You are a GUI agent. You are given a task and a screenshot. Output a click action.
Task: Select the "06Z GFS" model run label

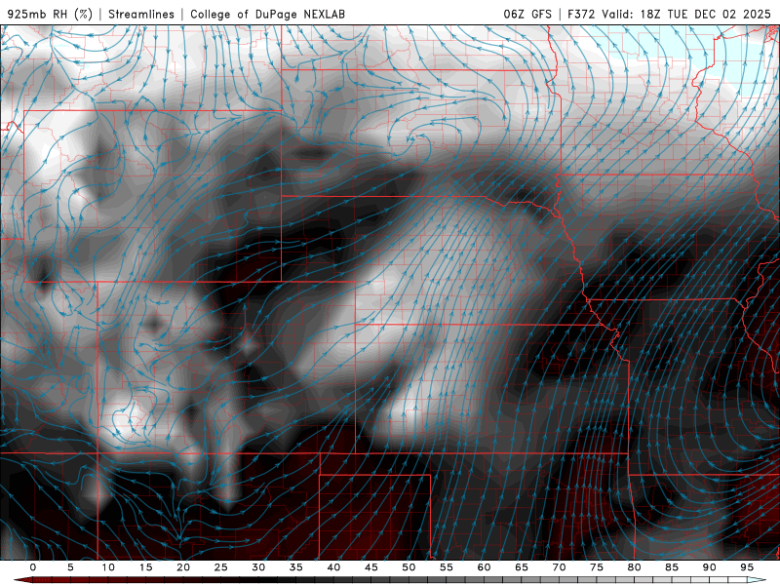click(527, 15)
